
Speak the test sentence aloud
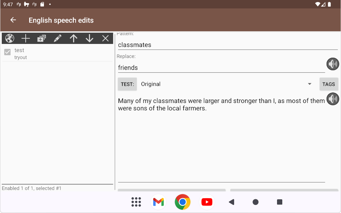click(x=333, y=99)
